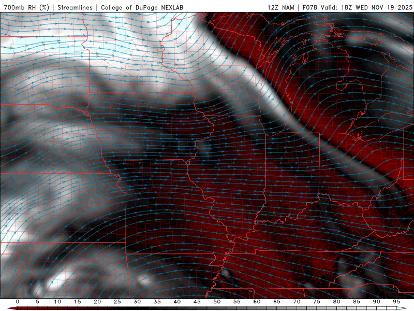This screenshot has height=311, width=414.
Task: Click the "80" label on RH color scale
Action: (336, 302)
